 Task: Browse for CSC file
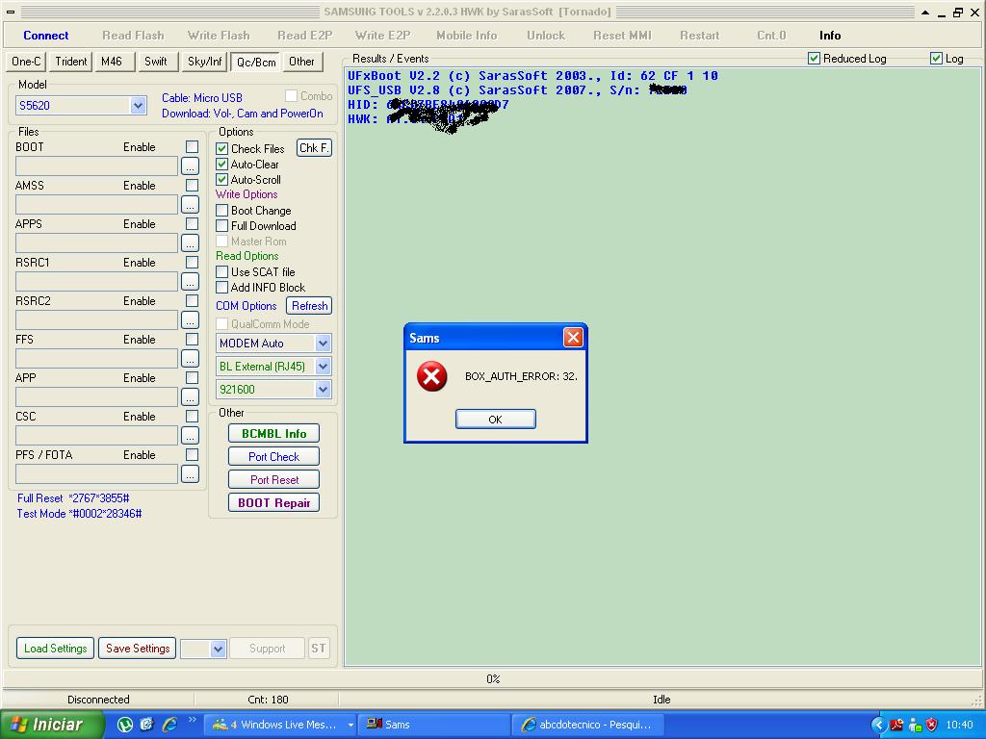tap(190, 435)
